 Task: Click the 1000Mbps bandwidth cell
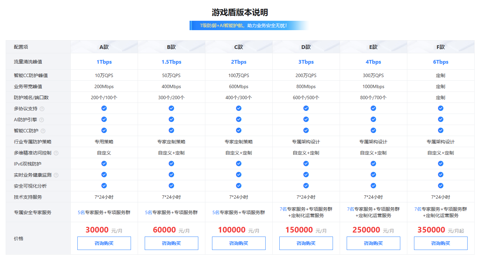pyautogui.click(x=373, y=86)
